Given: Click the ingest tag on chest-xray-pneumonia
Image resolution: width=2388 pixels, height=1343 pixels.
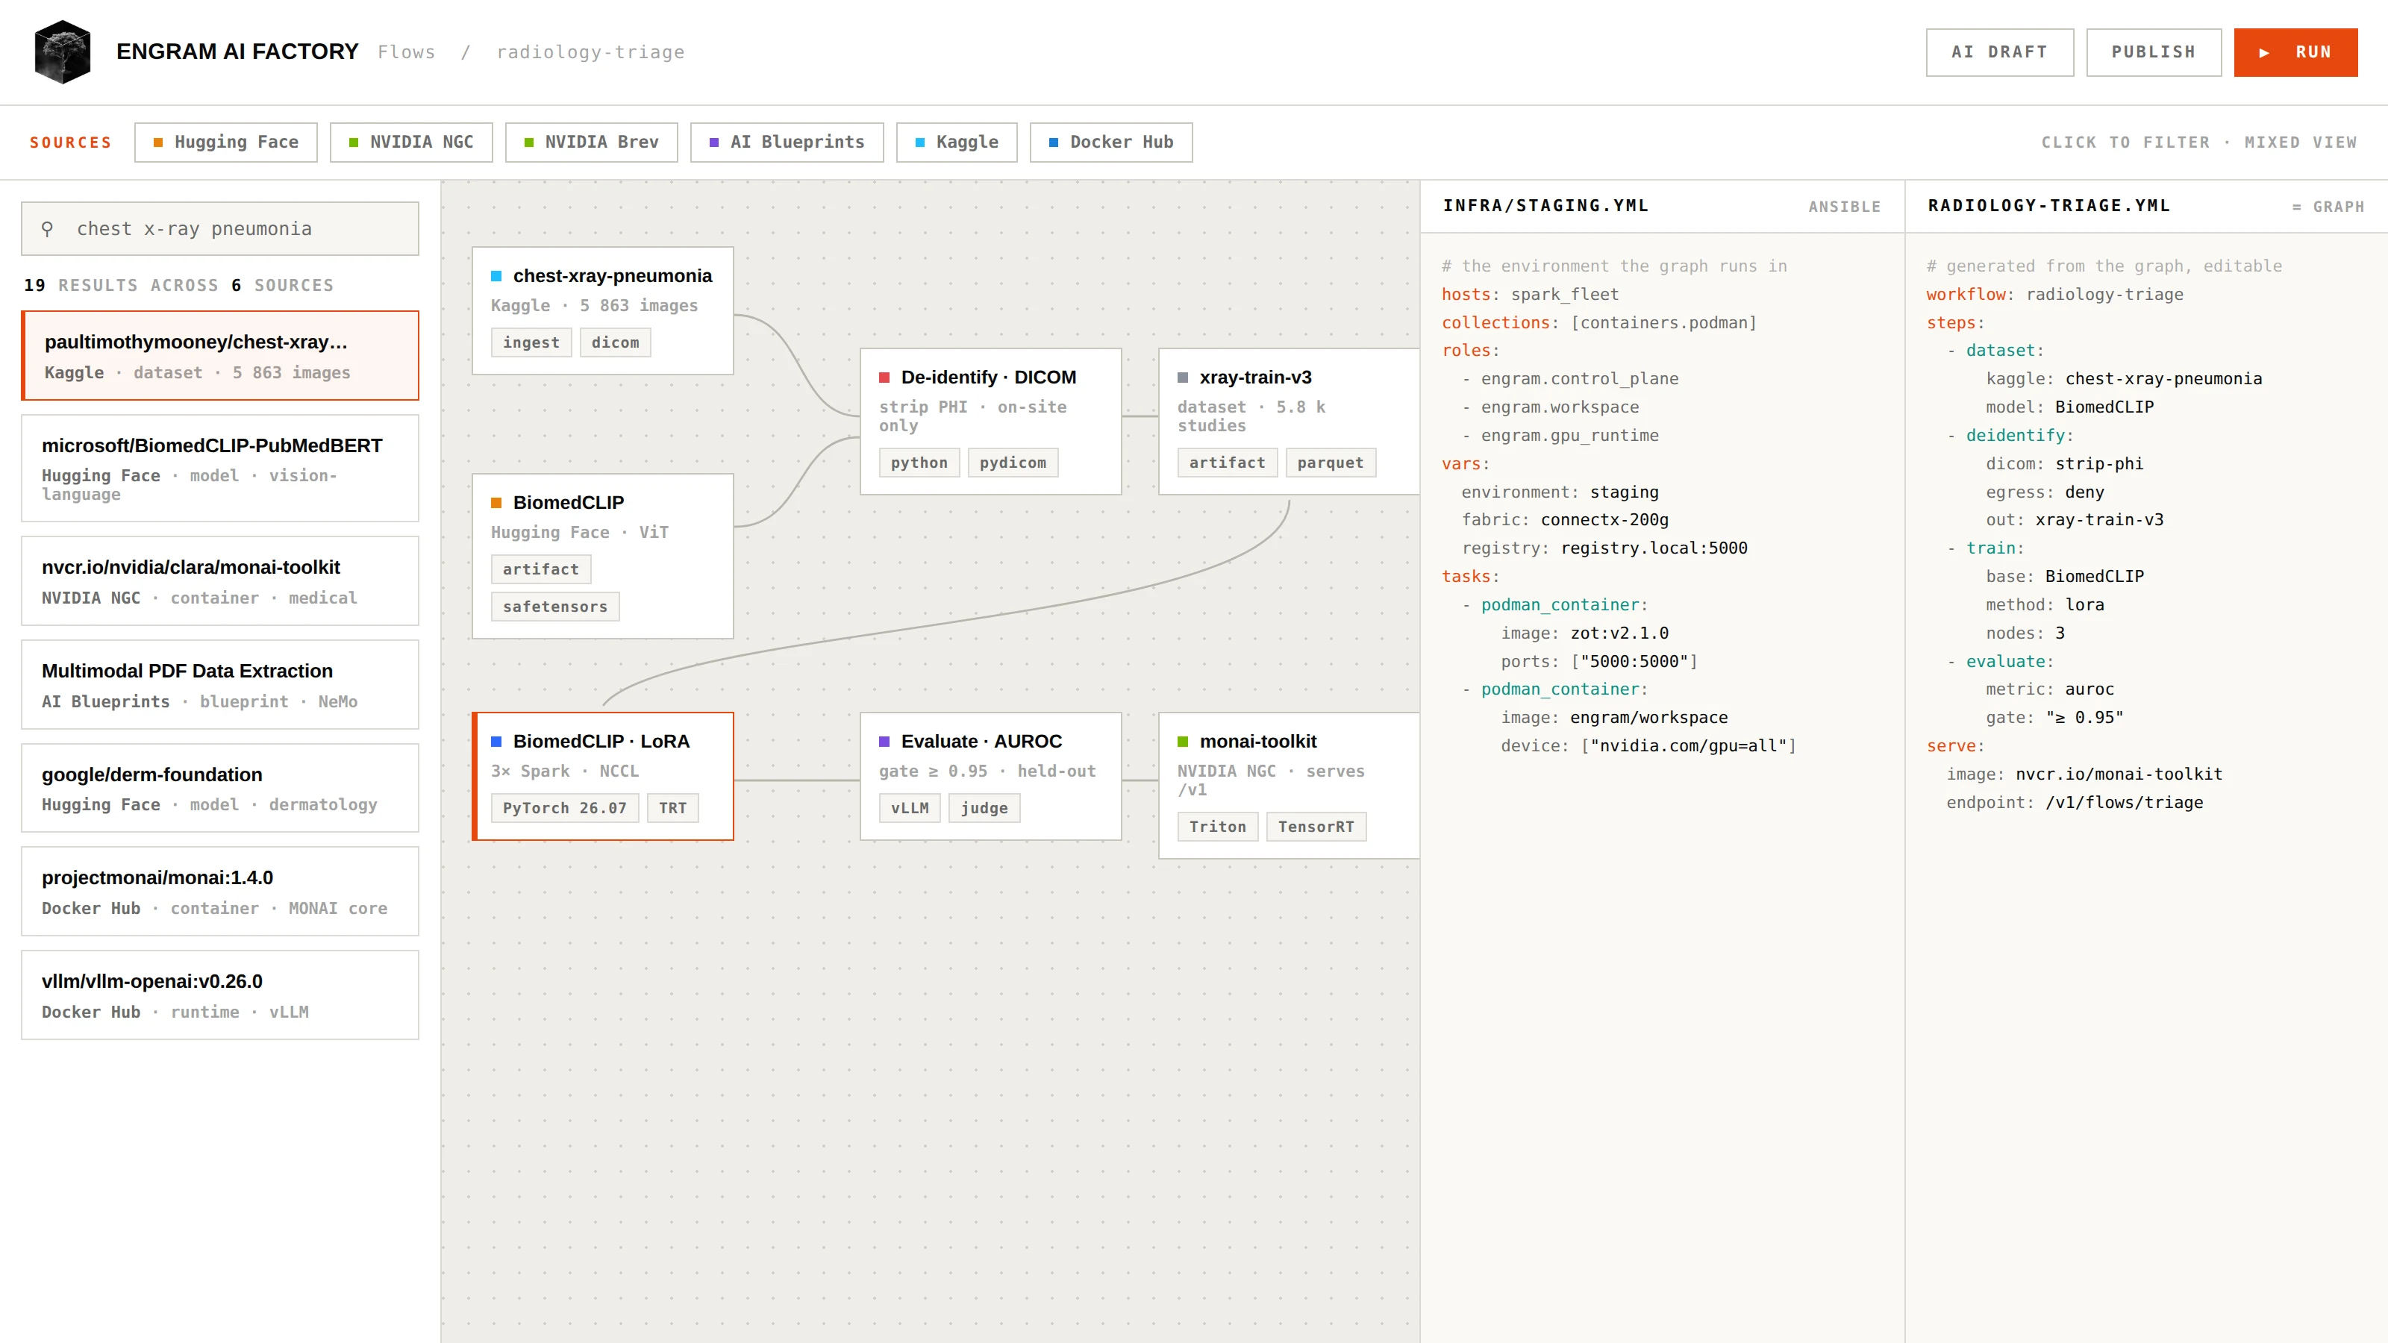Looking at the screenshot, I should point(531,342).
